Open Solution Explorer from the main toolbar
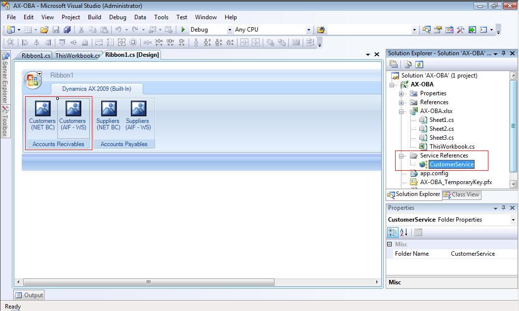Viewport: 519px width, 311px height. pos(427,30)
